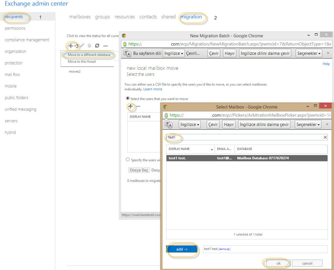Click the padlock icon in the Select Mailbox address bar

(x=166, y=115)
